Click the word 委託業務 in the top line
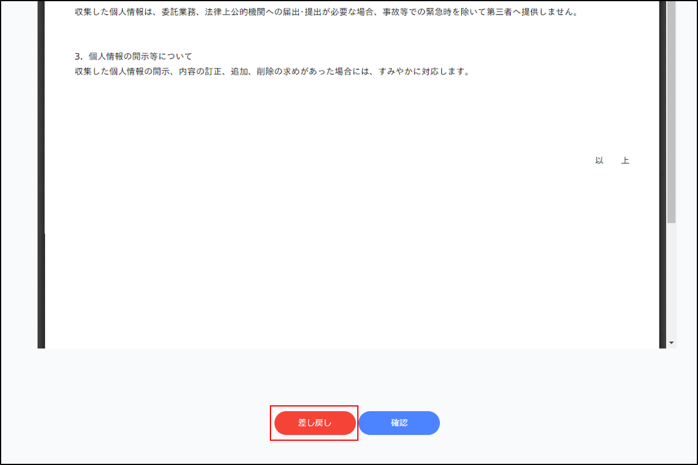This screenshot has width=698, height=465. (180, 12)
